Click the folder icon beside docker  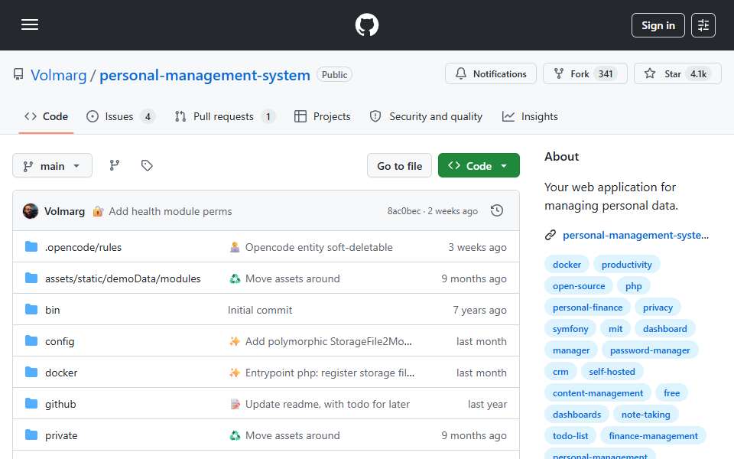click(x=31, y=373)
